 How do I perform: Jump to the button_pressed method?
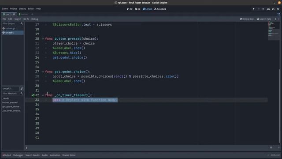(10, 102)
